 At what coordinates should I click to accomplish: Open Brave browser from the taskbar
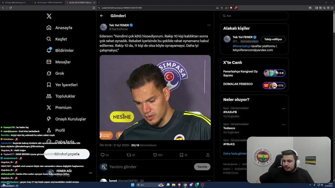[x=179, y=185]
